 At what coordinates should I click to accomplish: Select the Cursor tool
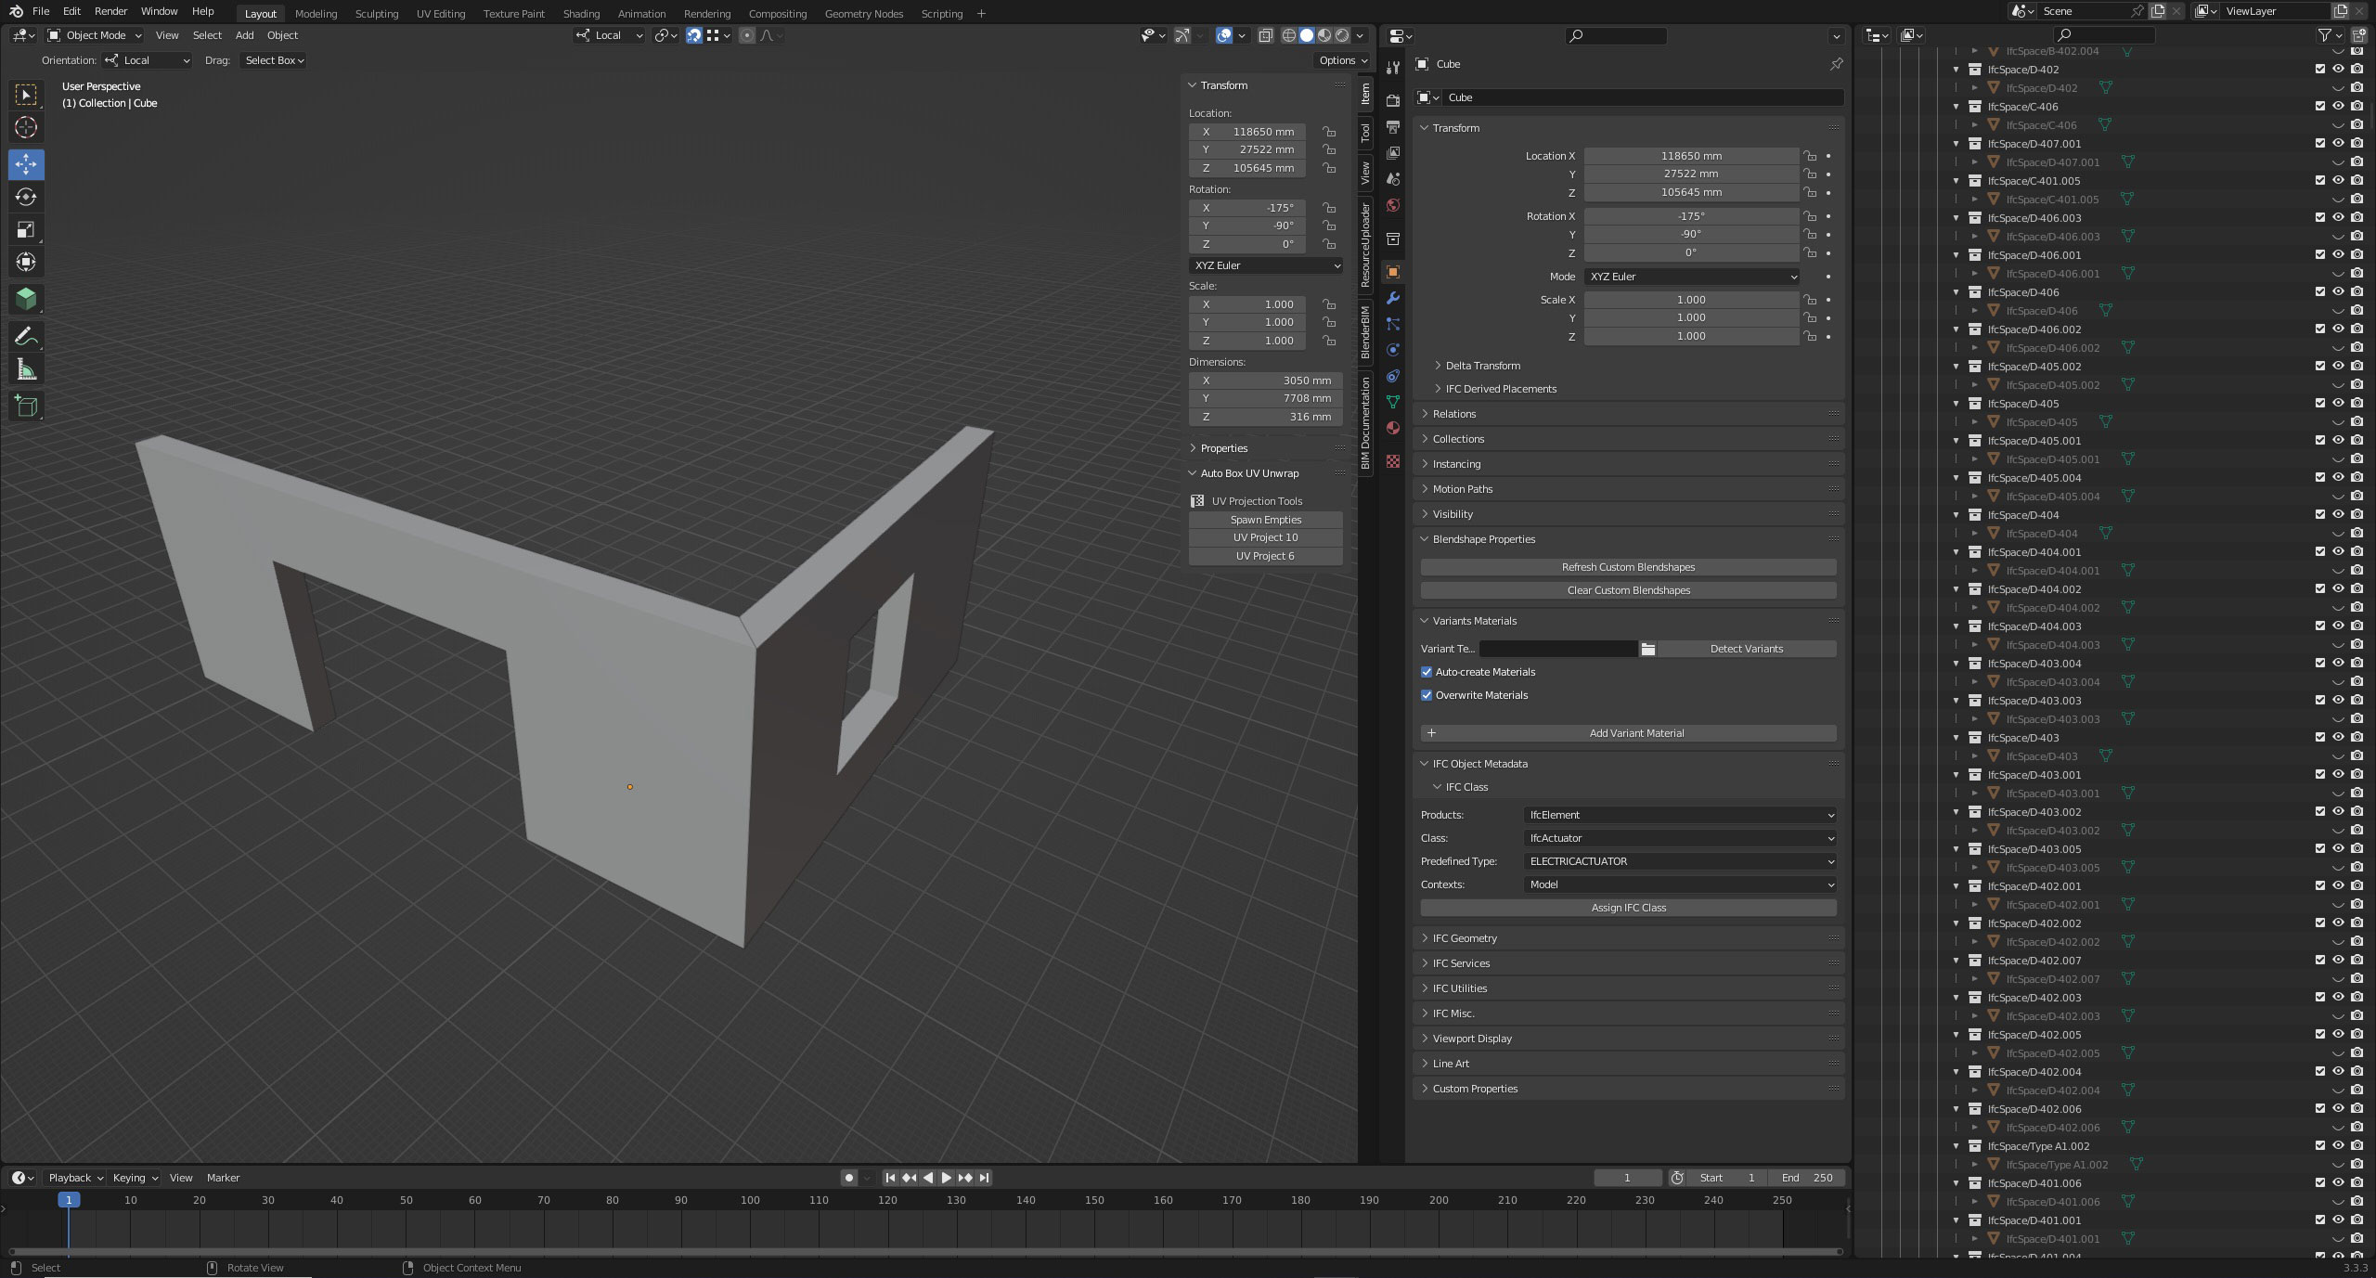(26, 127)
